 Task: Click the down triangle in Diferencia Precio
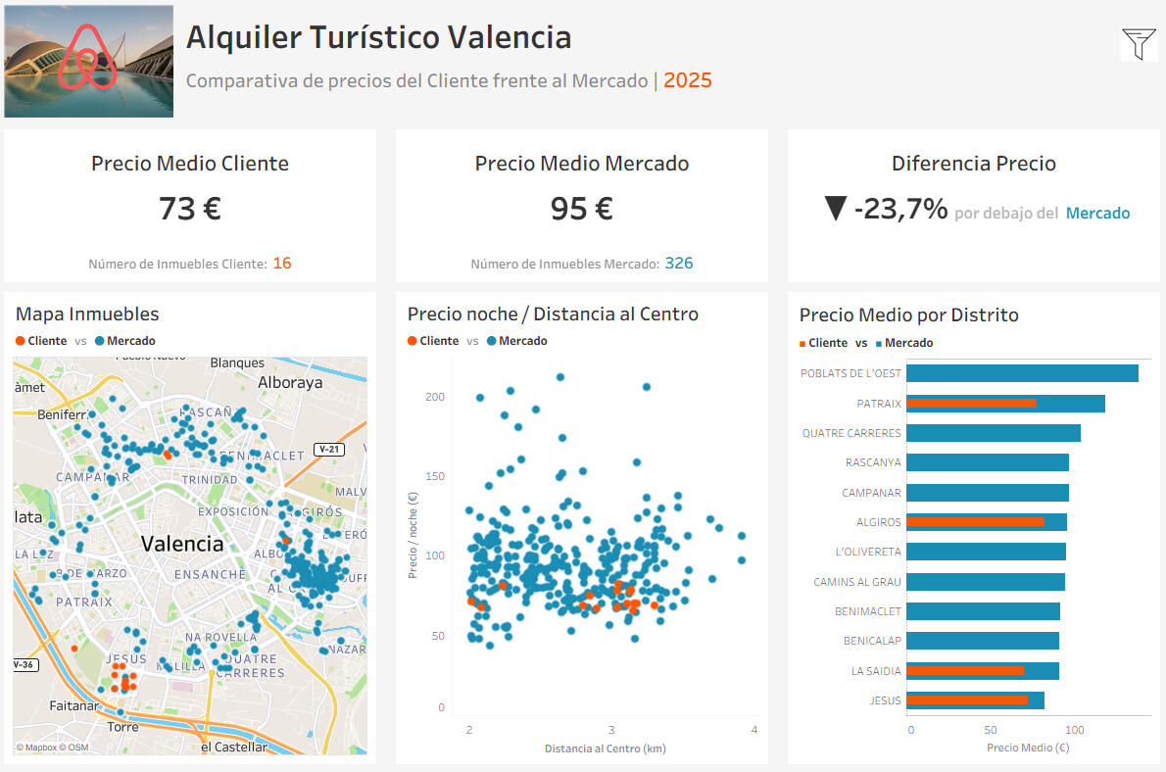tap(835, 209)
